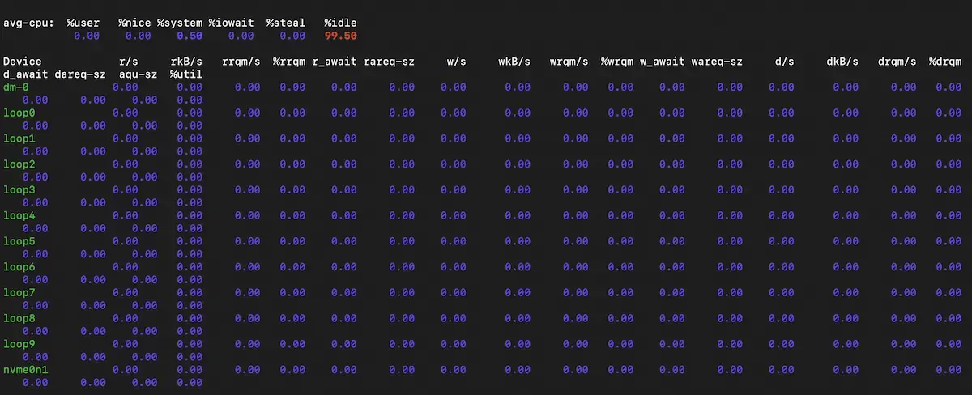Image resolution: width=972 pixels, height=395 pixels.
Task: Click the d_await header label
Action: [x=26, y=74]
